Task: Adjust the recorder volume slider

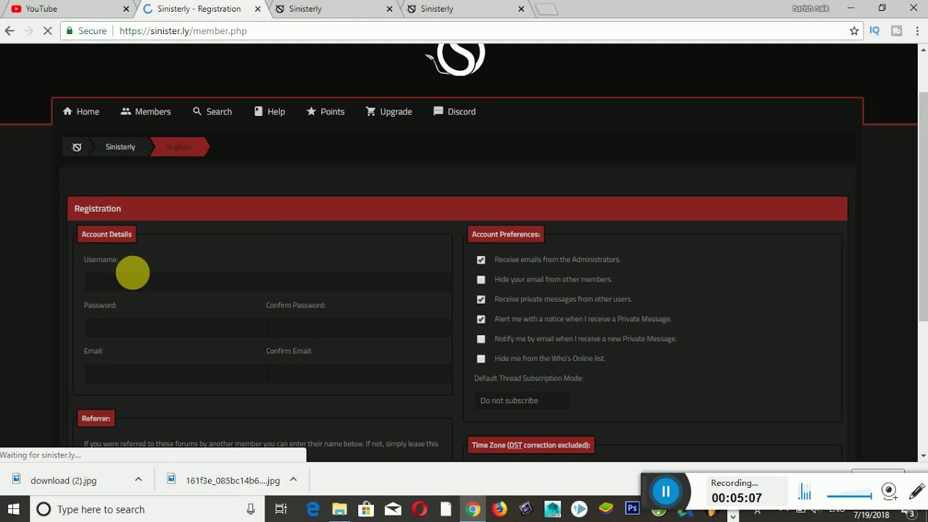Action: 849,496
